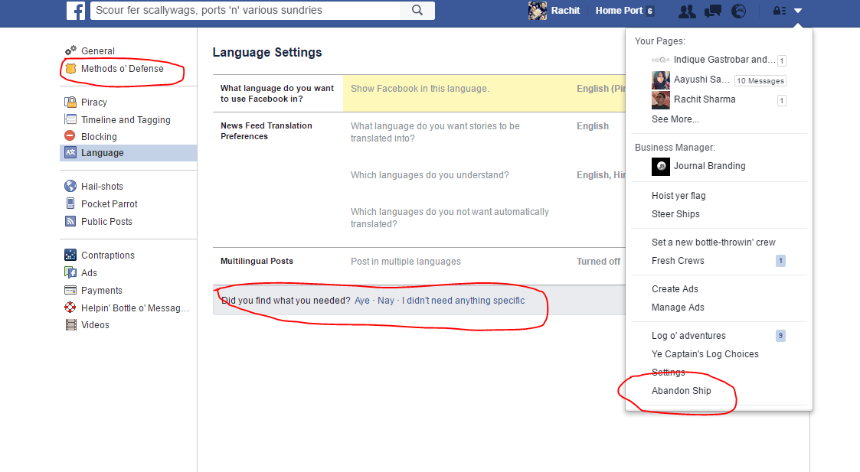This screenshot has height=472, width=860.
Task: Open Contraptions settings
Action: [107, 256]
